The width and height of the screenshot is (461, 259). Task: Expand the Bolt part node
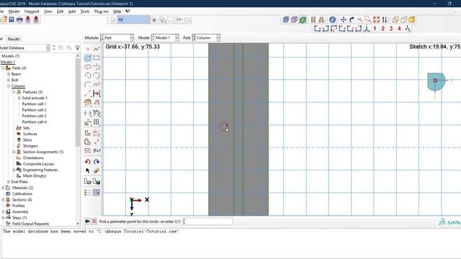click(x=9, y=80)
